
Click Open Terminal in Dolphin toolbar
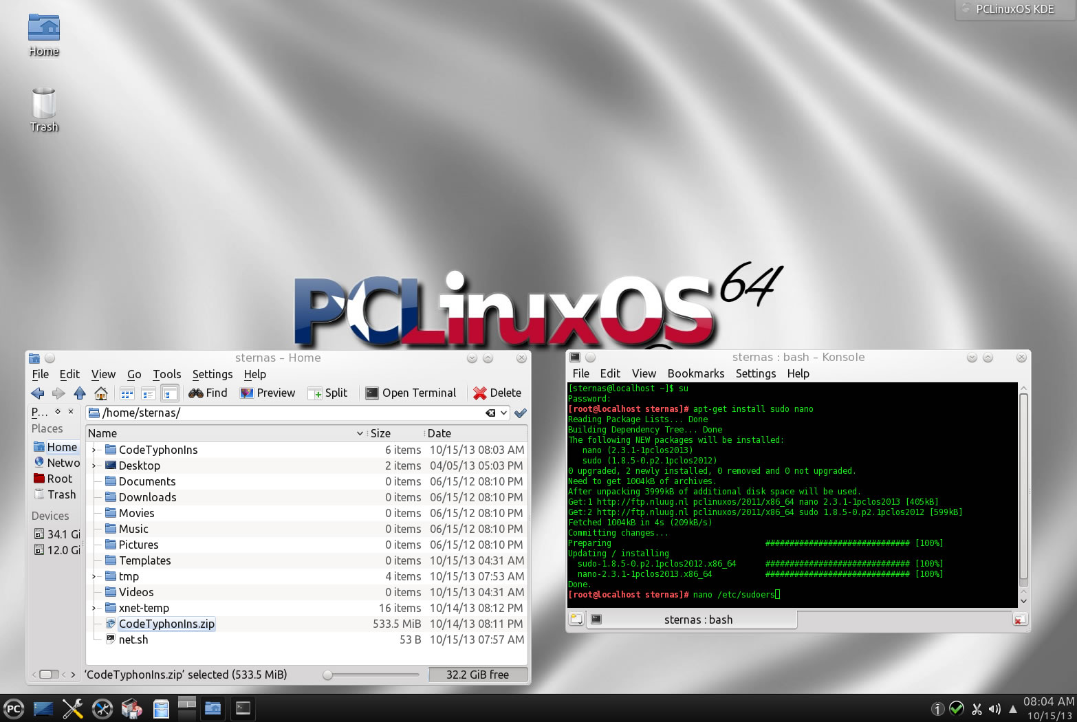(x=411, y=393)
